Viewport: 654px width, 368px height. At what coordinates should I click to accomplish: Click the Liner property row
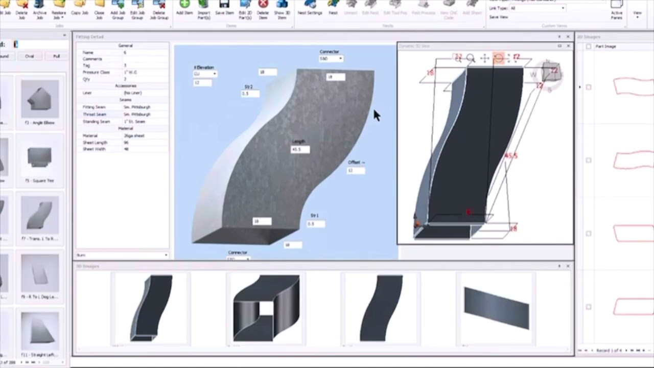122,93
